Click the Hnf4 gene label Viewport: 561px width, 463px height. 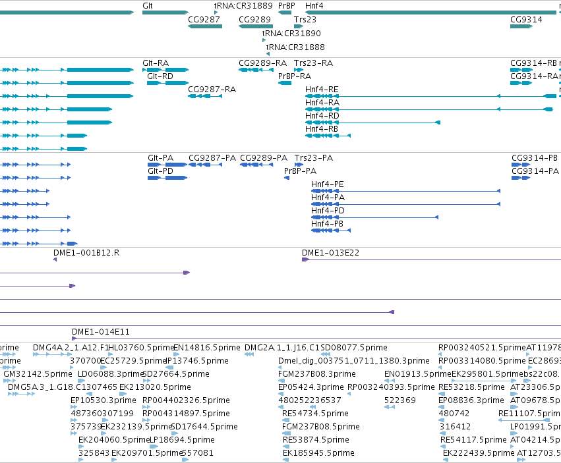click(314, 6)
